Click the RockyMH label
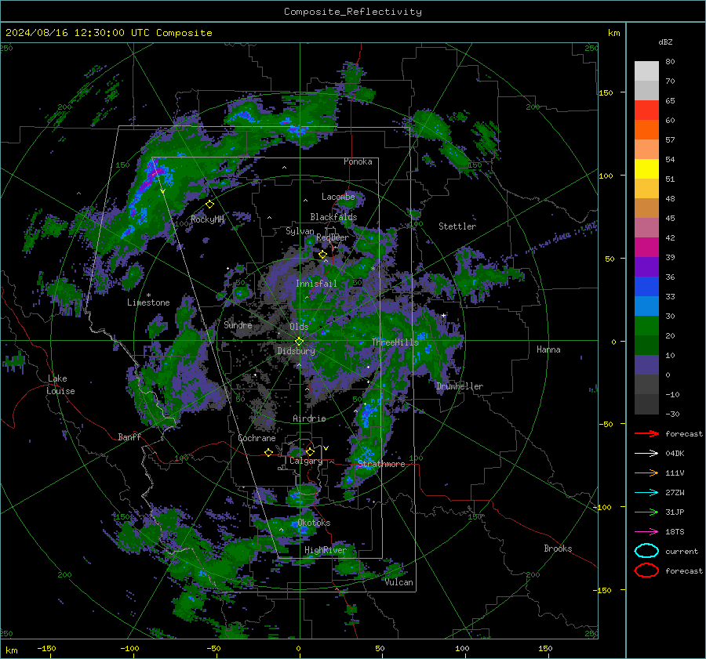Viewport: 706px width, 659px height. click(207, 219)
